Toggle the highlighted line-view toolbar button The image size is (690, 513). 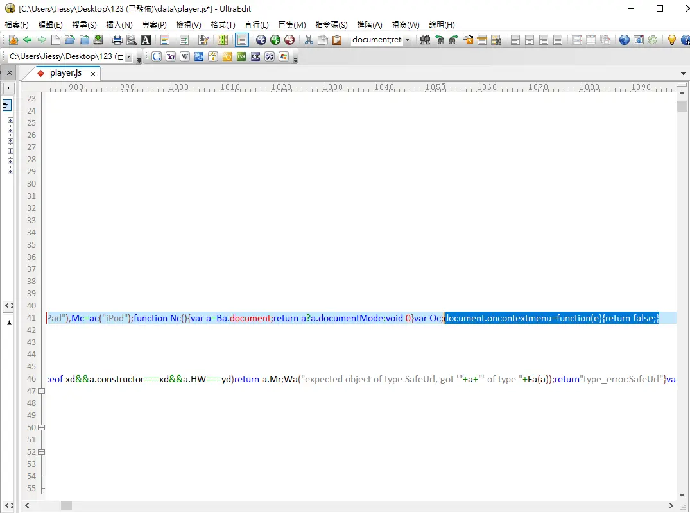pos(242,40)
